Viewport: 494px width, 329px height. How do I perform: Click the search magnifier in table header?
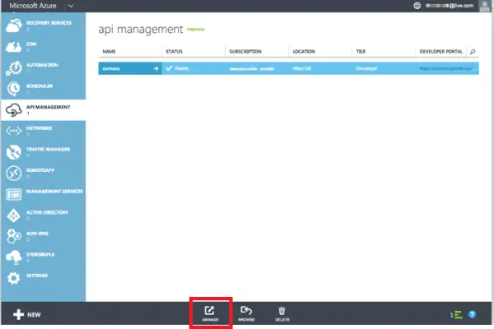(x=473, y=51)
